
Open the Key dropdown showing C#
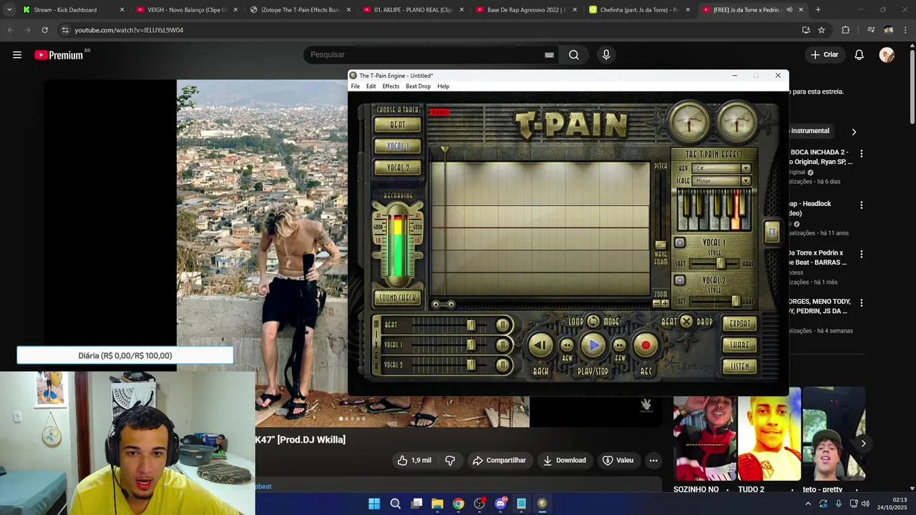722,168
